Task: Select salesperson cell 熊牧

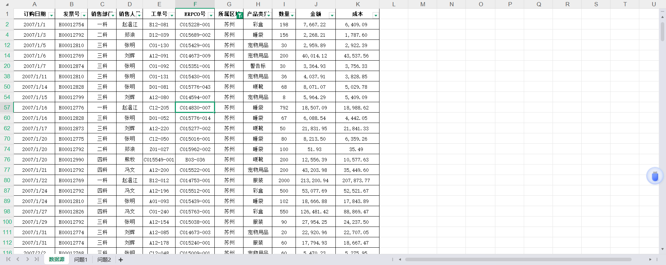Action: [130, 159]
